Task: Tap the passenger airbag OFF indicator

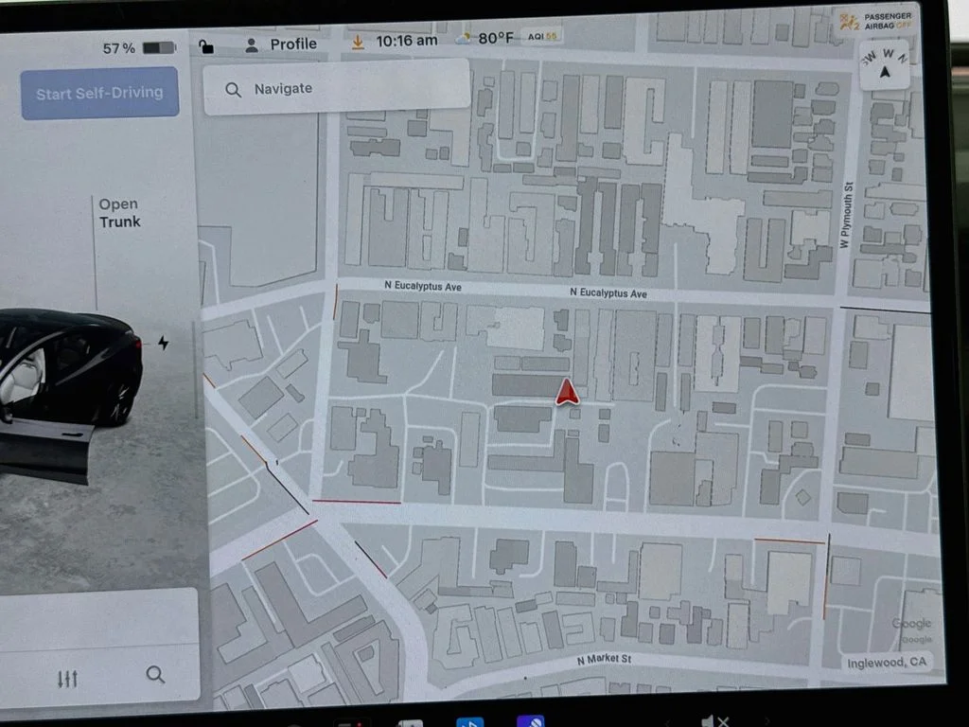Action: pos(875,22)
